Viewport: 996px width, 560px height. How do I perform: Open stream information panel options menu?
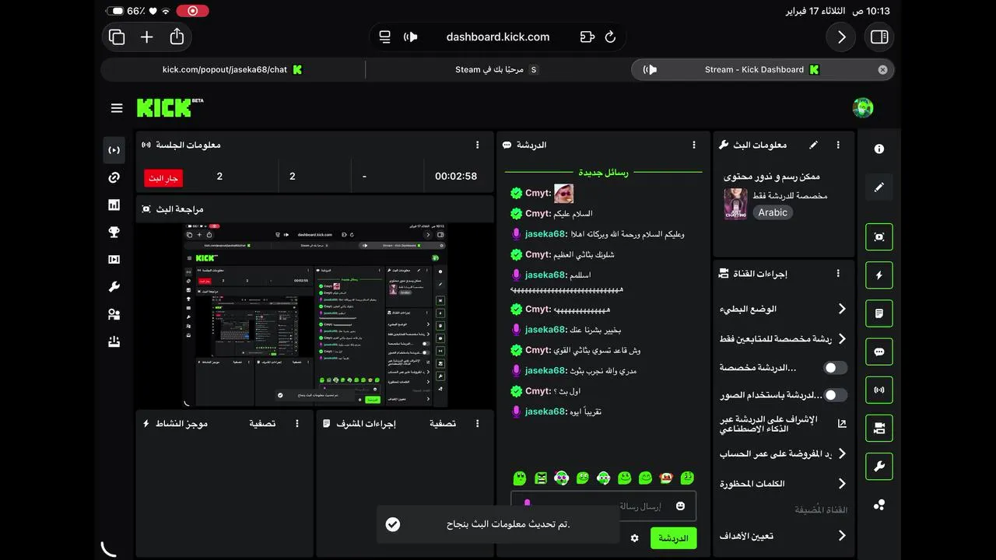point(838,145)
